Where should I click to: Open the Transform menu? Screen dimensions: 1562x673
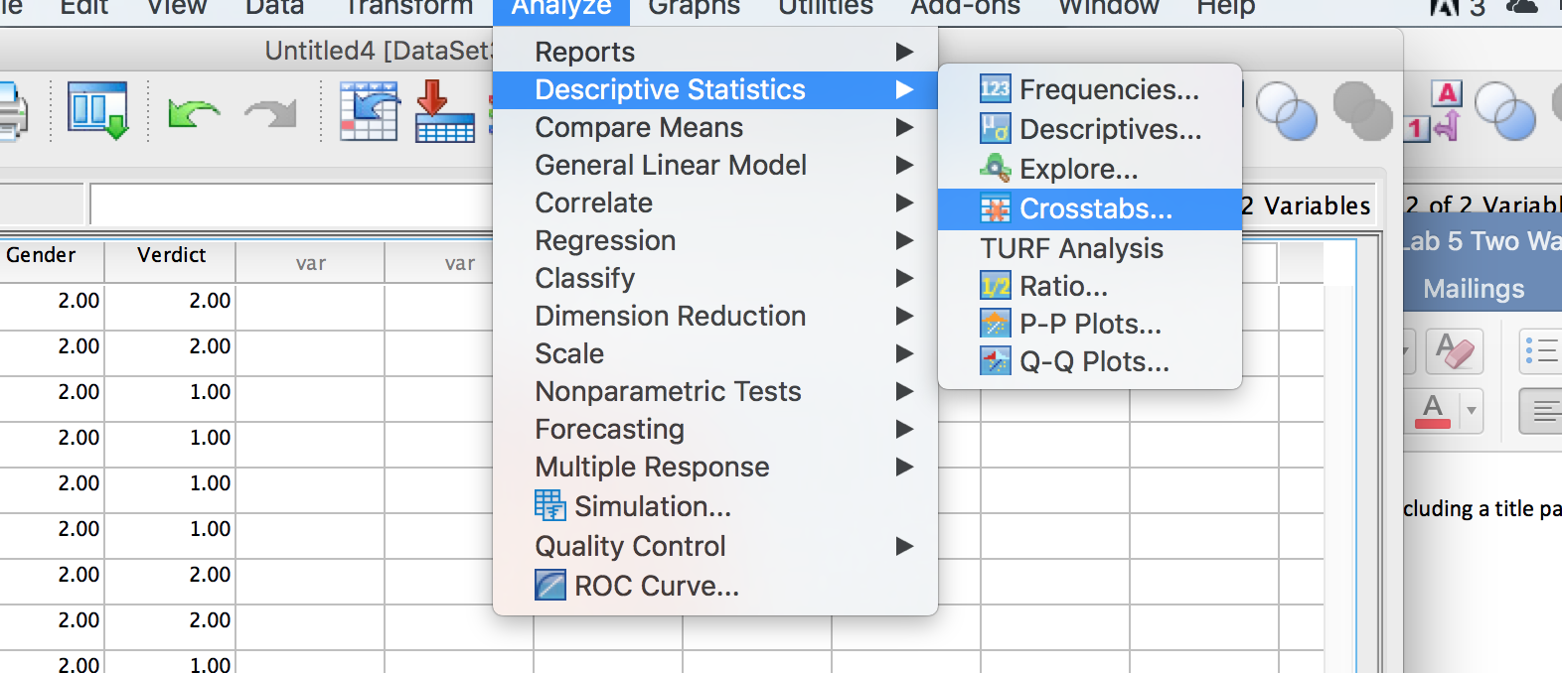click(408, 10)
